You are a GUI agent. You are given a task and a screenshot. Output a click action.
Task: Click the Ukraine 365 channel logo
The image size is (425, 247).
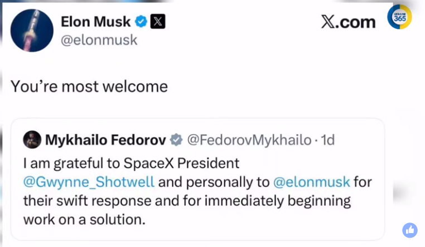coord(399,17)
